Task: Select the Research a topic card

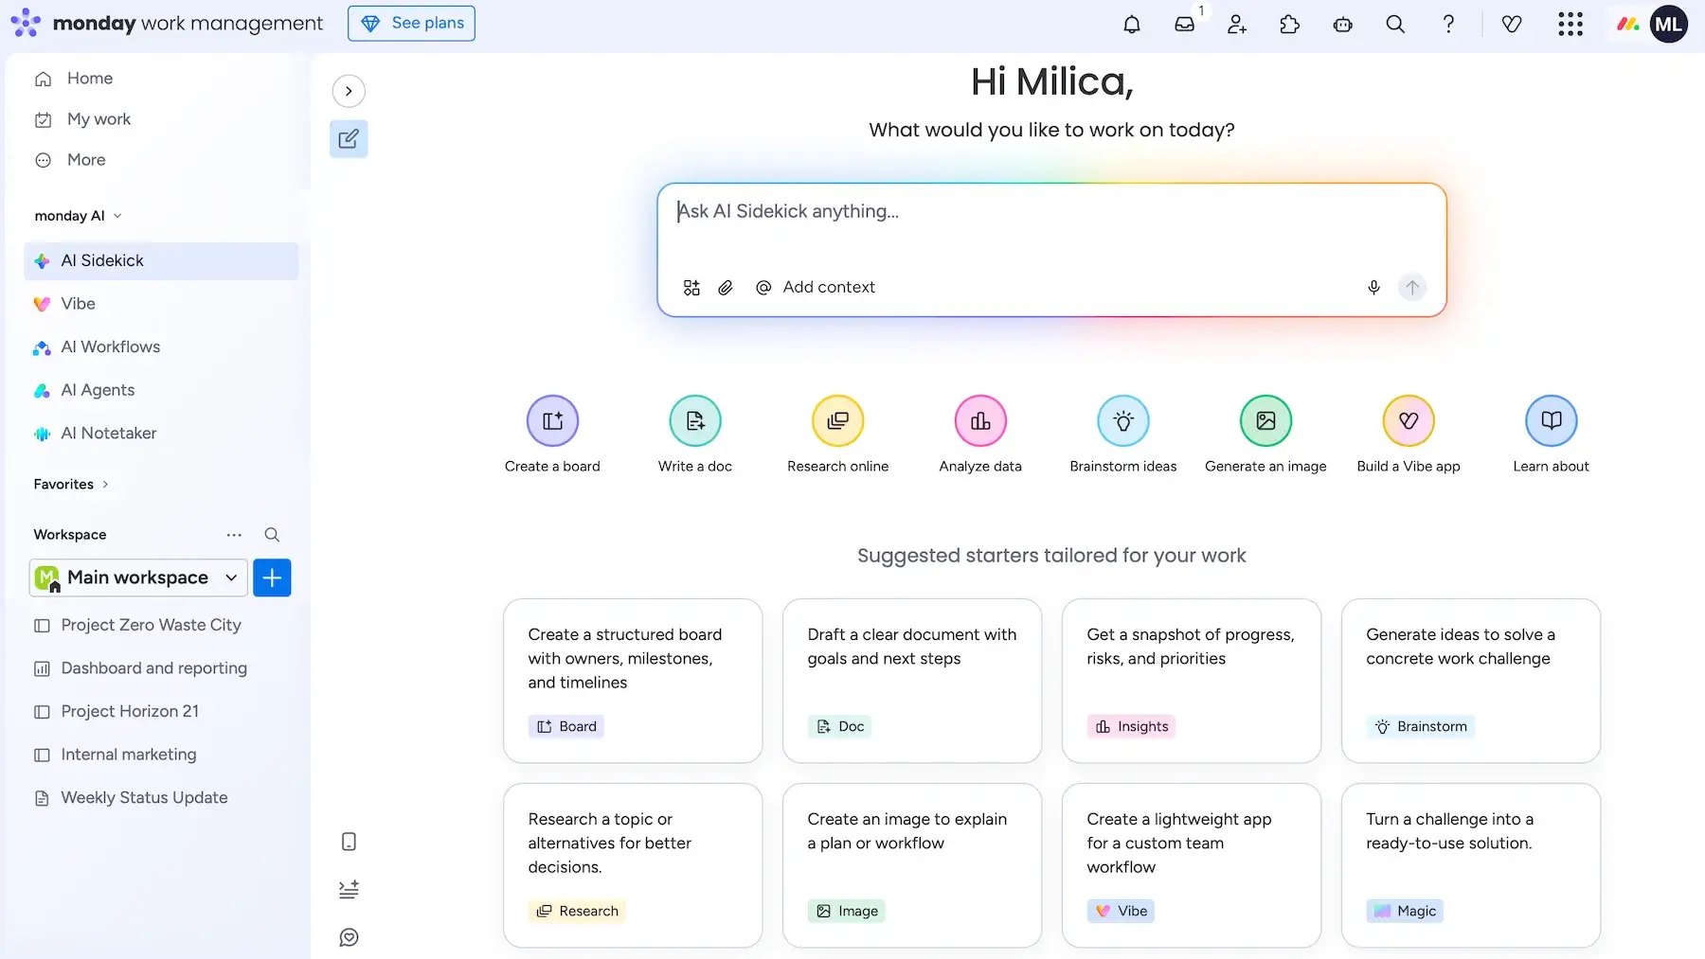Action: [x=633, y=865]
